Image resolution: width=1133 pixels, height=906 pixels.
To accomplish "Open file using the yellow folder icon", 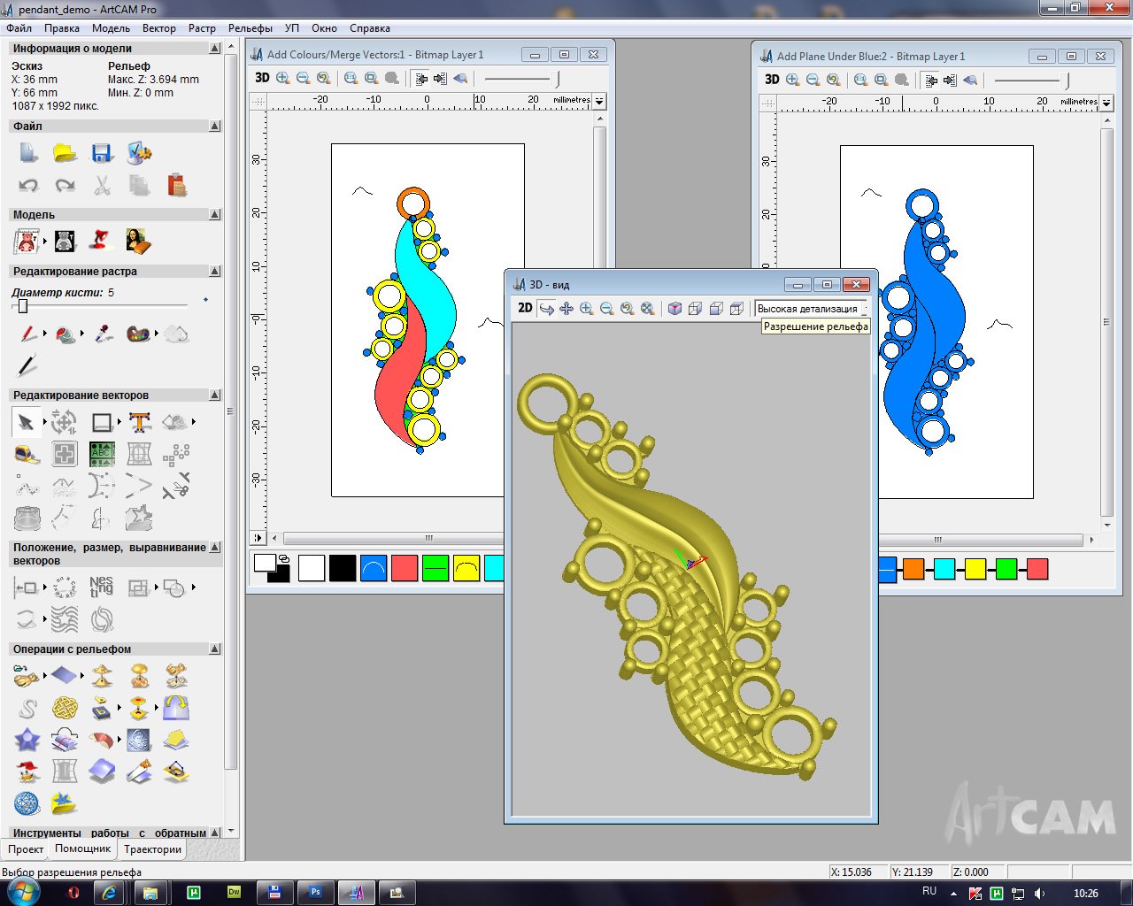I will point(65,153).
